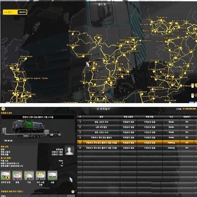Viewport: 197px width, 197px height.
Task: Click the mouse icon at map's right edge
Action: 192,86
